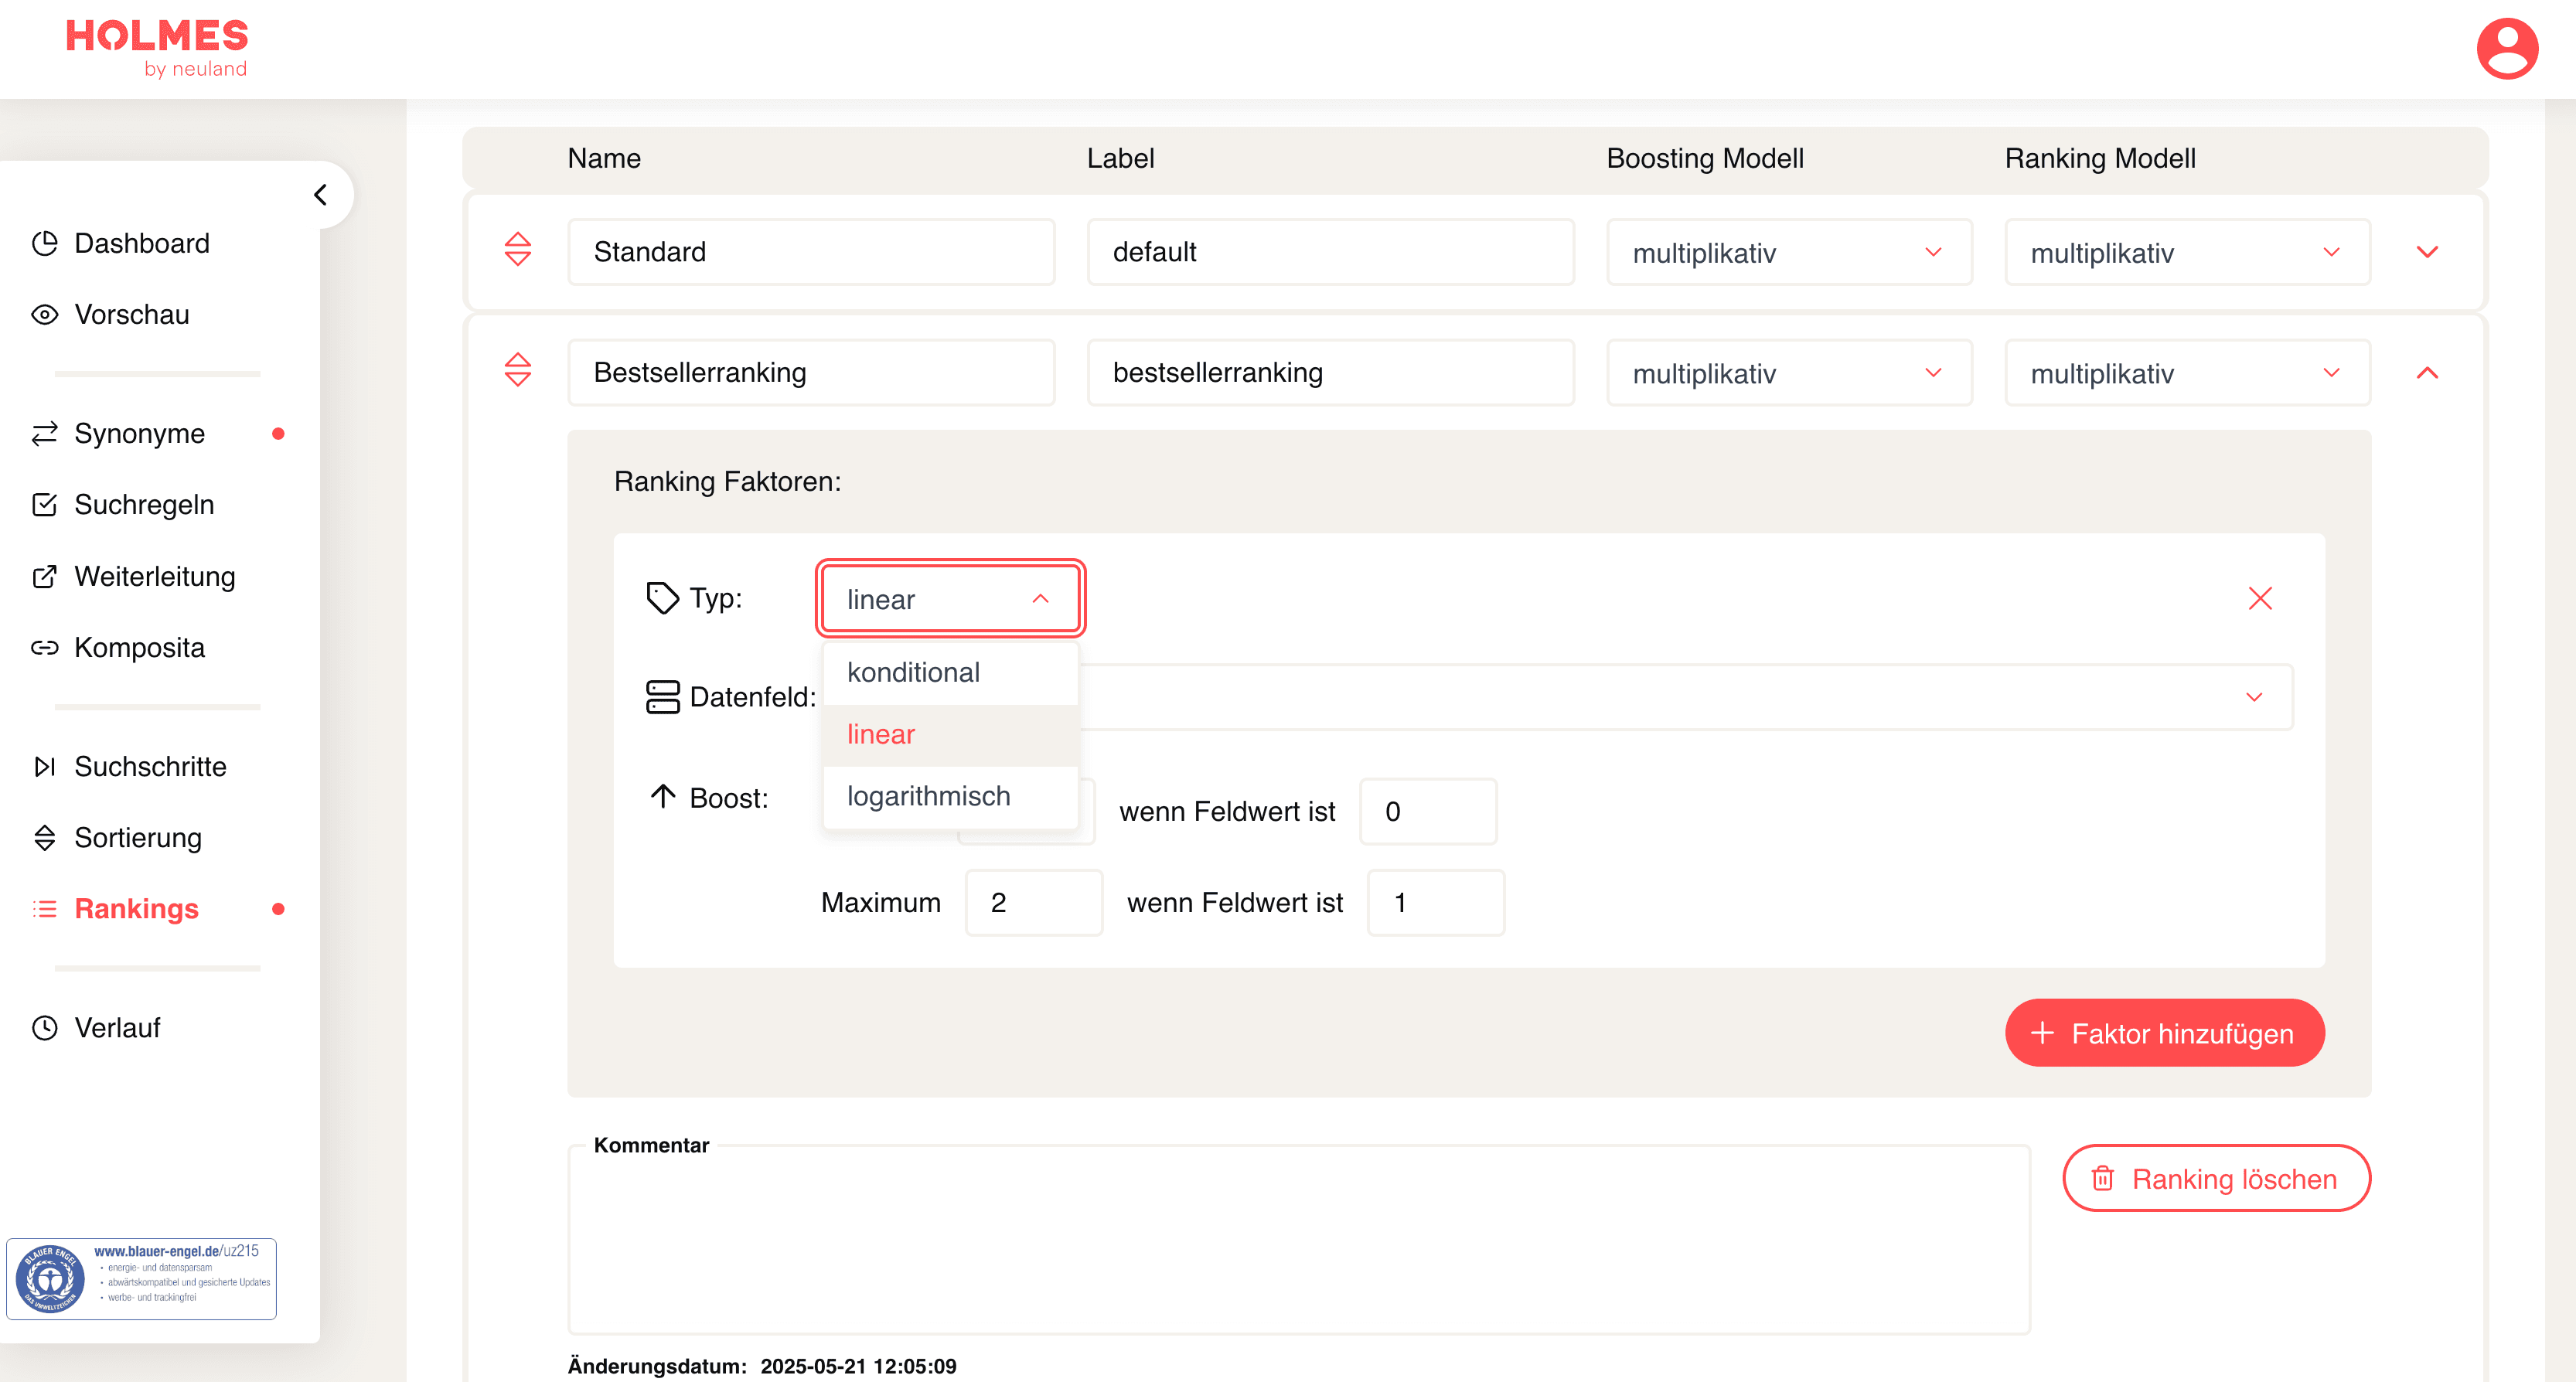The height and width of the screenshot is (1382, 2576).
Task: Open Boosting Modell dropdown for Bestsellerranking
Action: [x=1788, y=373]
